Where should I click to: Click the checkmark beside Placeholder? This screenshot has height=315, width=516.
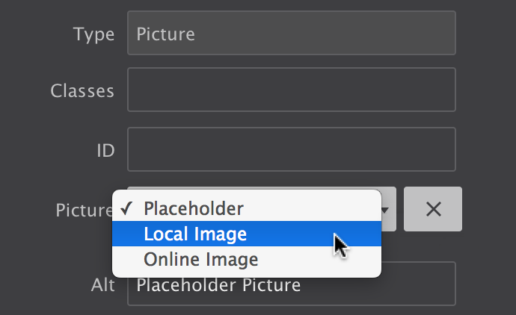(x=128, y=208)
